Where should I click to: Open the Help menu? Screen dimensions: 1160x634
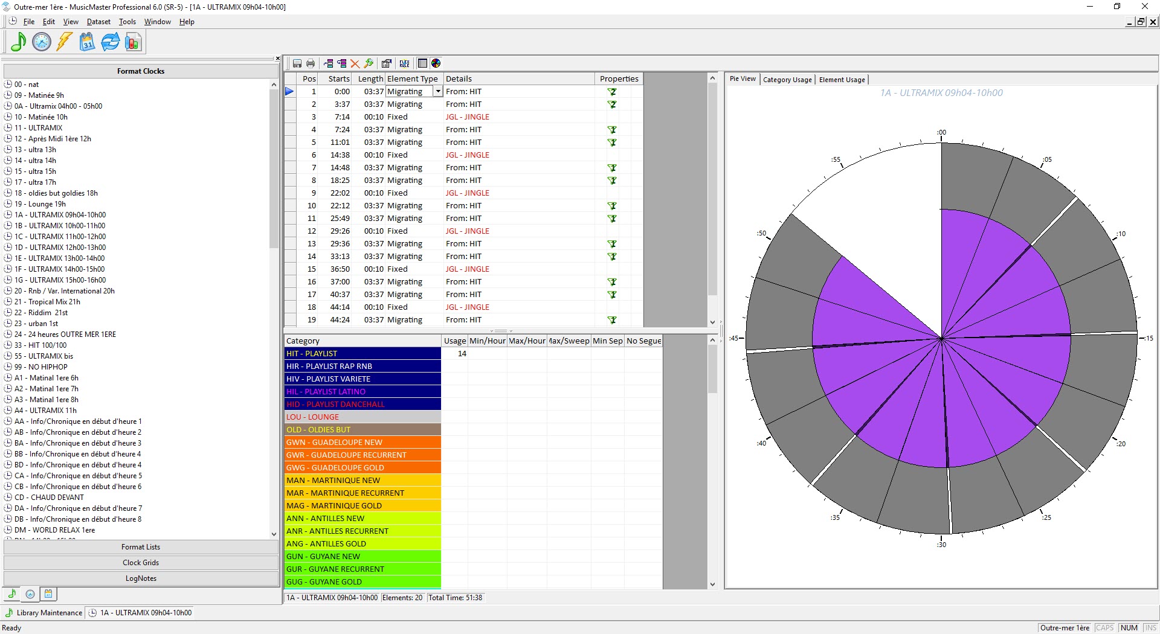187,22
